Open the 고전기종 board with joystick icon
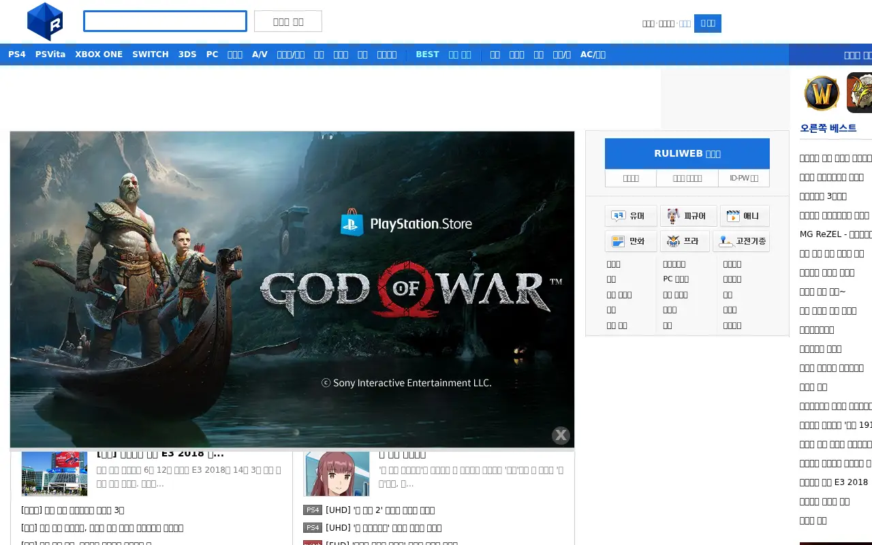This screenshot has width=872, height=545. (741, 241)
